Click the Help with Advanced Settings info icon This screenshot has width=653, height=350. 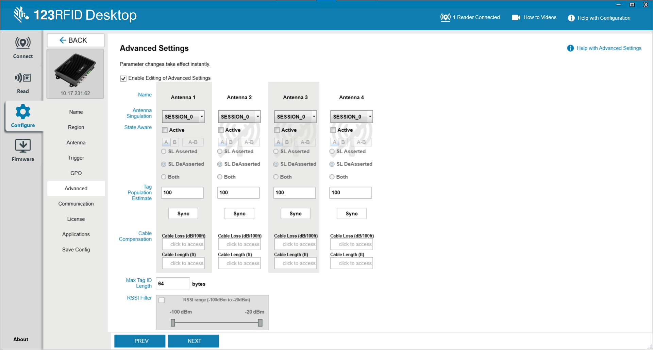570,48
